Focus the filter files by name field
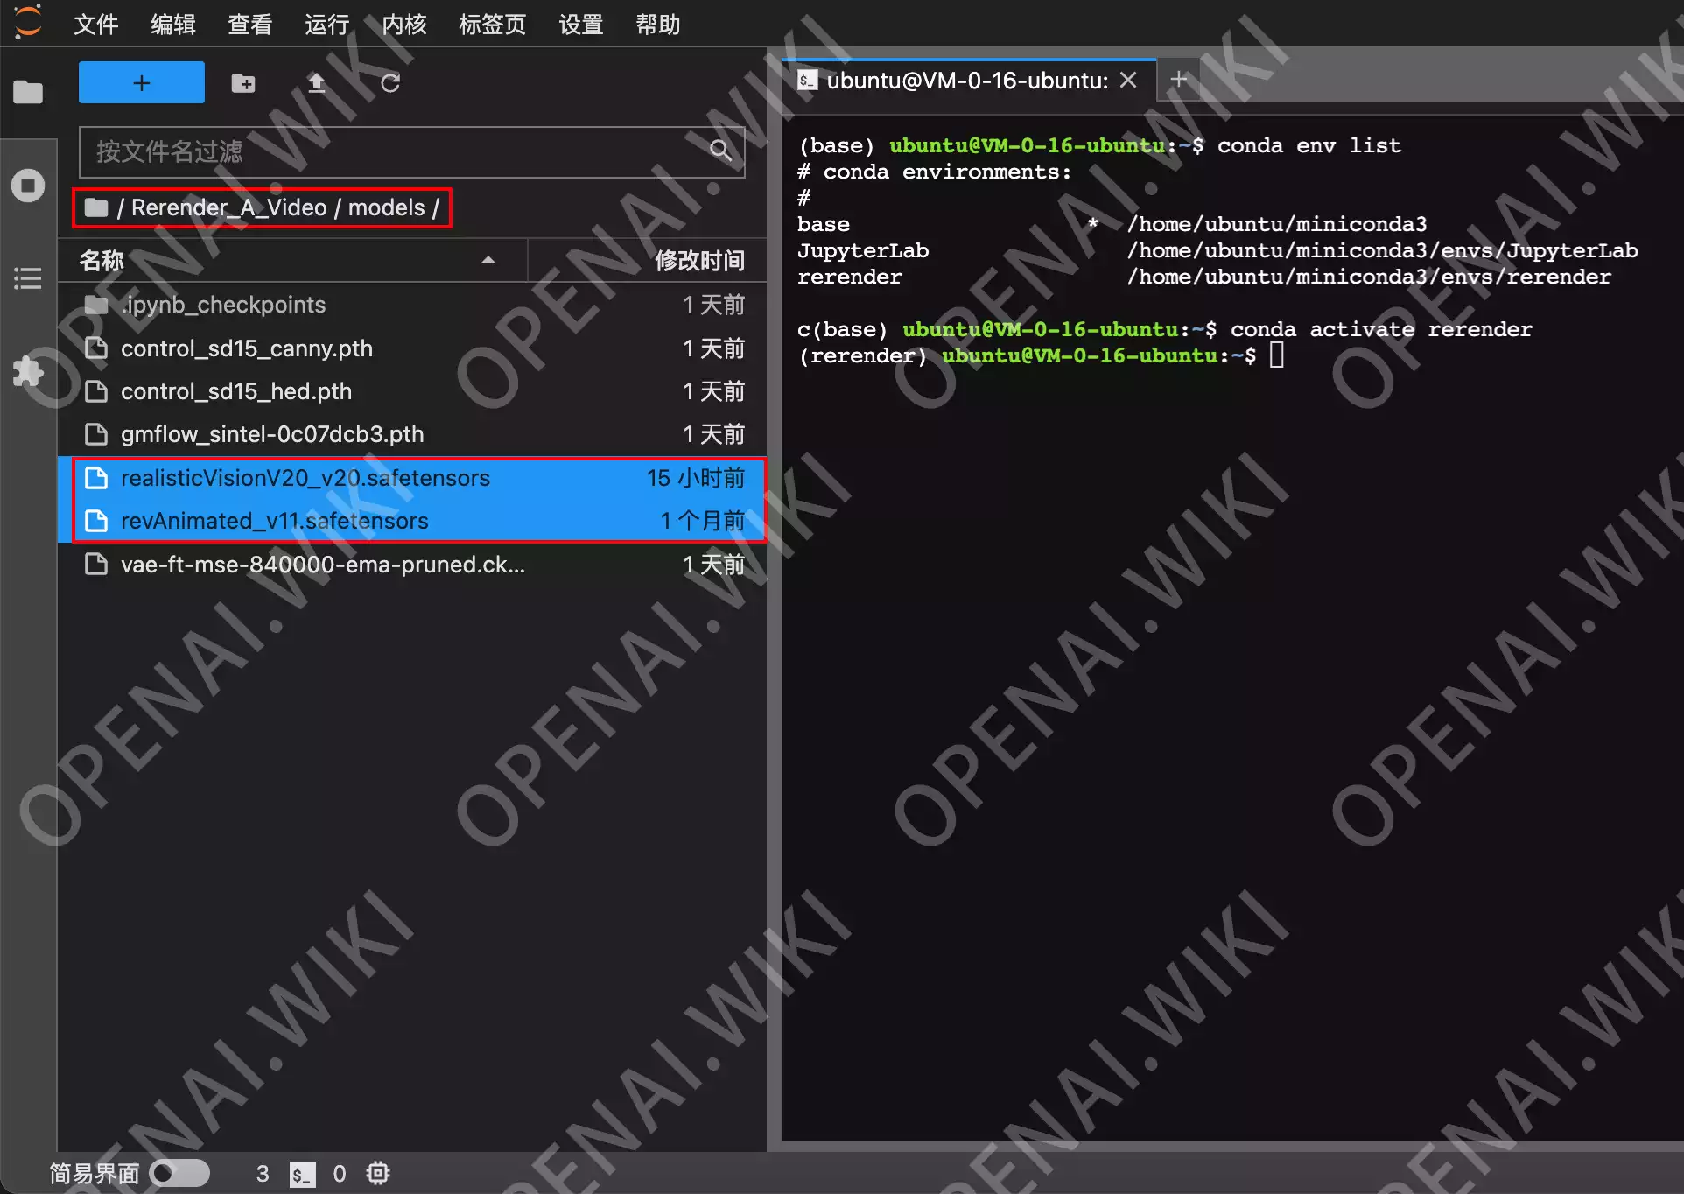 [411, 152]
